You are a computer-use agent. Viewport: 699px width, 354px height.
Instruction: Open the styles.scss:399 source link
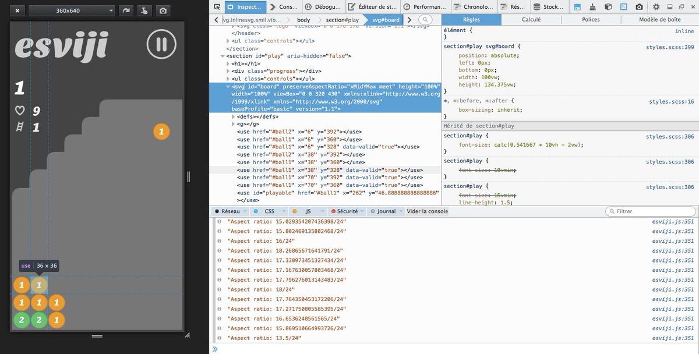click(670, 47)
